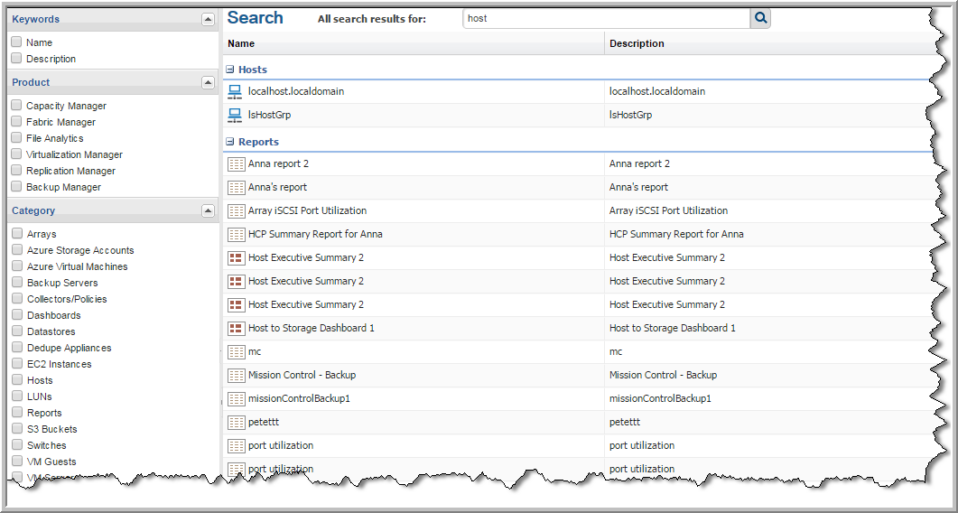The image size is (958, 513).
Task: Collapse the Category filter panel
Action: click(208, 210)
